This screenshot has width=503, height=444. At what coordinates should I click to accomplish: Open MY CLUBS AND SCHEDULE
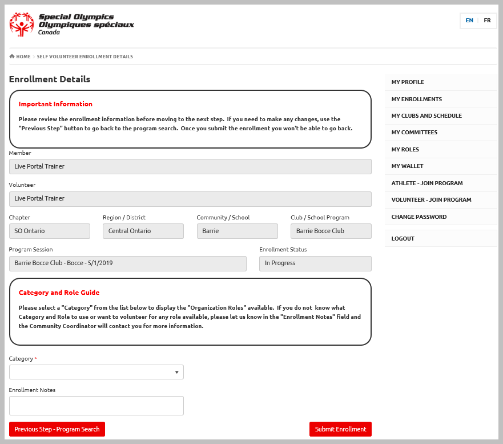(x=440, y=115)
